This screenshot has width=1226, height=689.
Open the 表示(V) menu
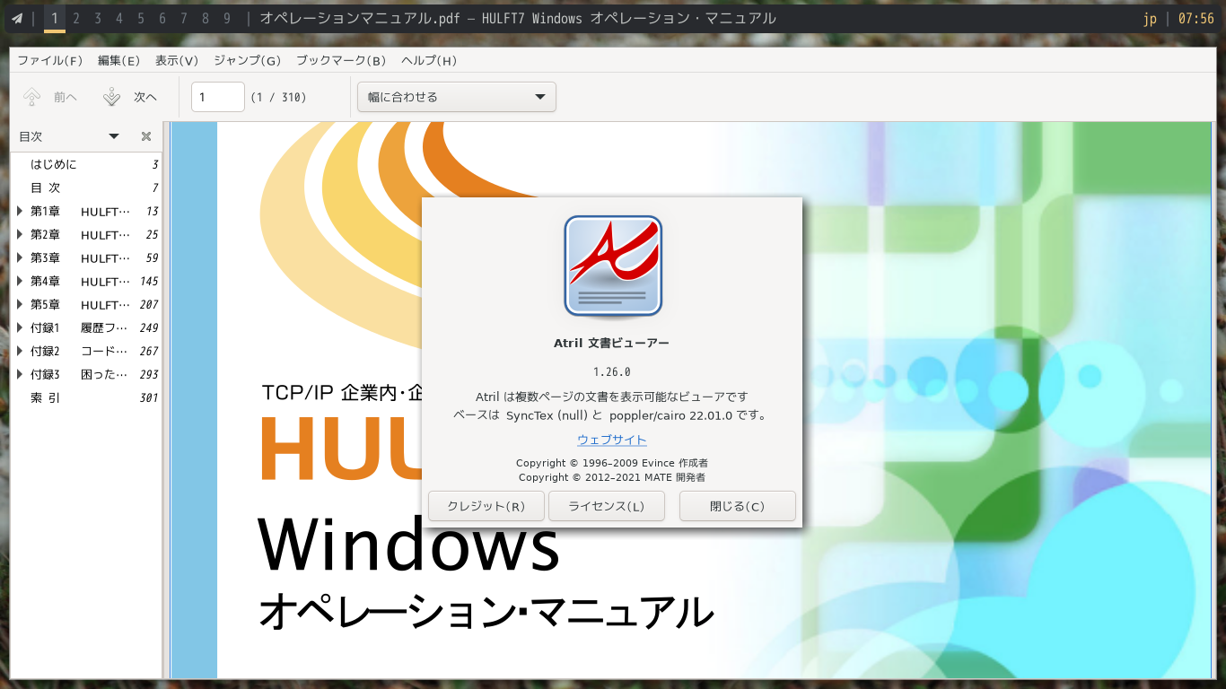(x=177, y=60)
